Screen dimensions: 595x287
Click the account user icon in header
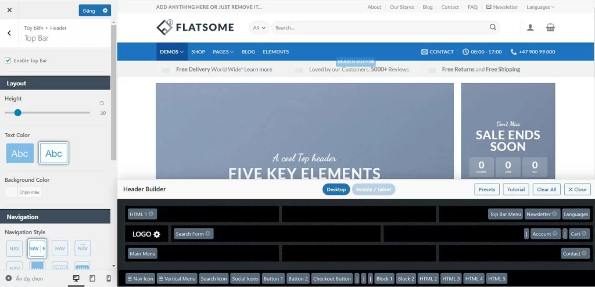530,27
